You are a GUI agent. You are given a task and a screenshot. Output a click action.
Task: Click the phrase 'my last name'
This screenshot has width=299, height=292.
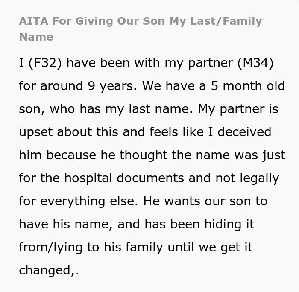(148, 109)
